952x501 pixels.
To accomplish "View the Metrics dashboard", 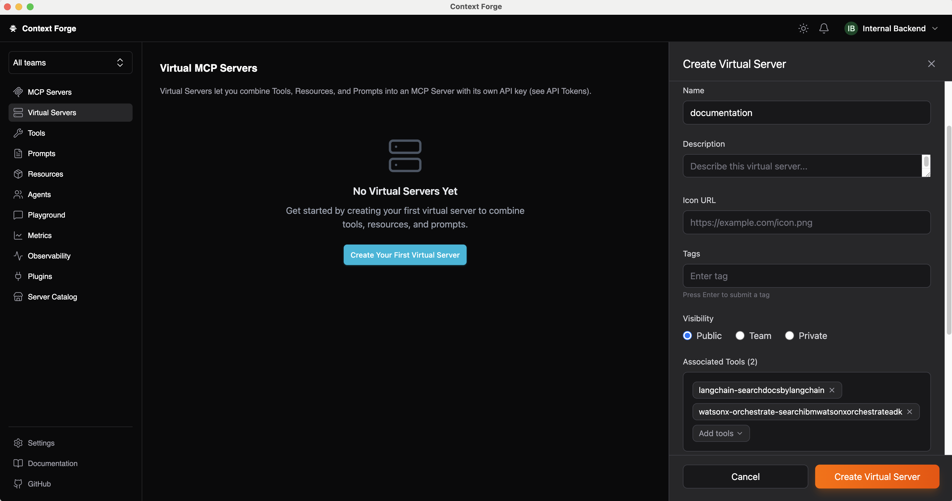I will (40, 235).
